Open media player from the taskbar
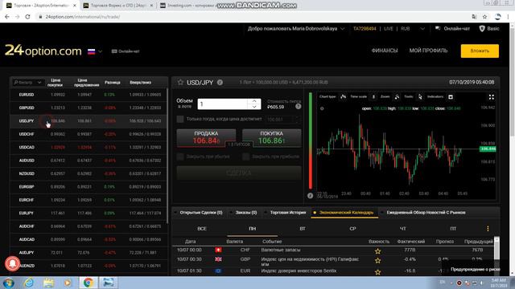The height and width of the screenshot is (289, 515). coord(68,283)
